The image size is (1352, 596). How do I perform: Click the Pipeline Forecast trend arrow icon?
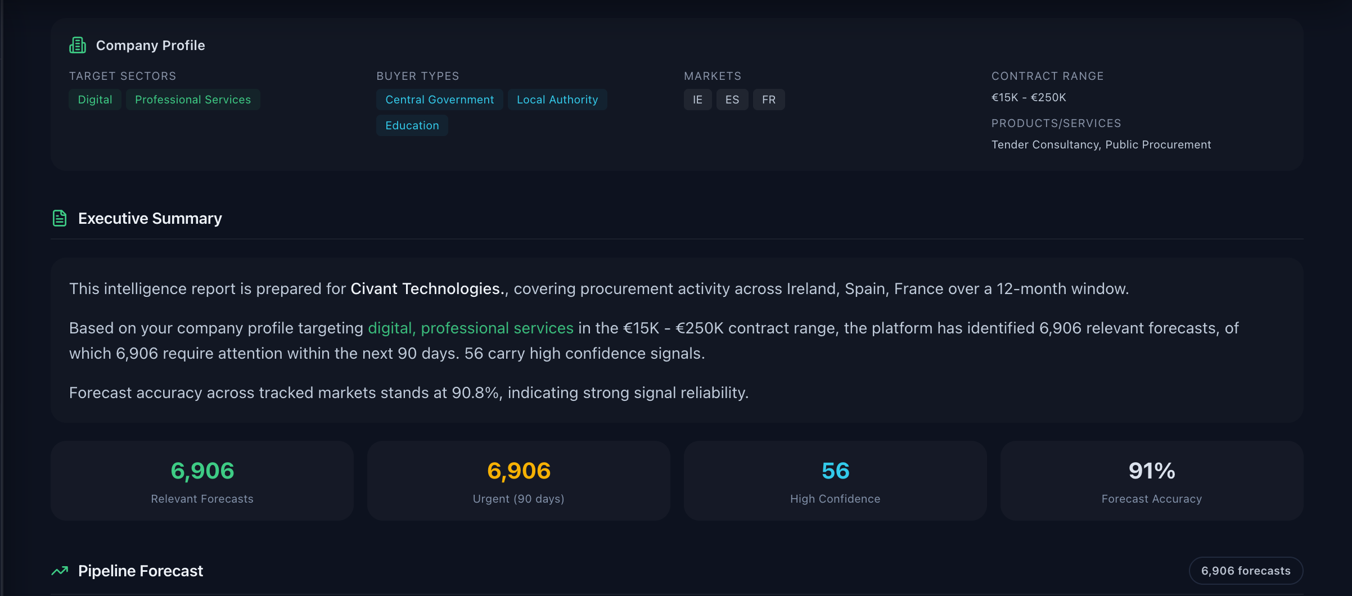tap(60, 571)
